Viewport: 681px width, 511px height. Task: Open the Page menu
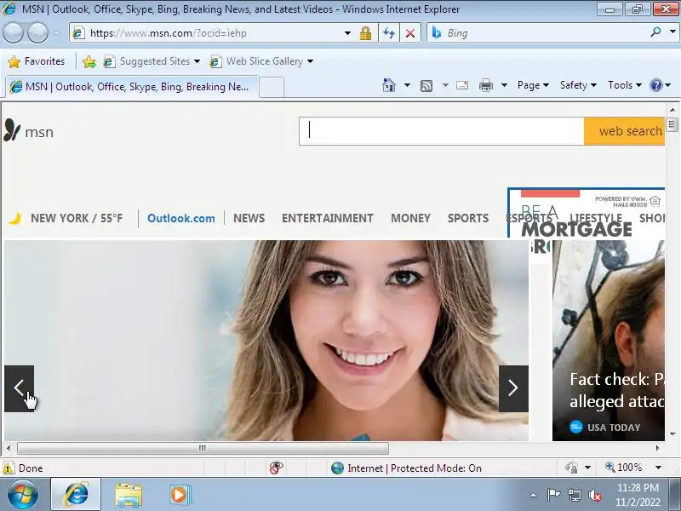pyautogui.click(x=533, y=85)
